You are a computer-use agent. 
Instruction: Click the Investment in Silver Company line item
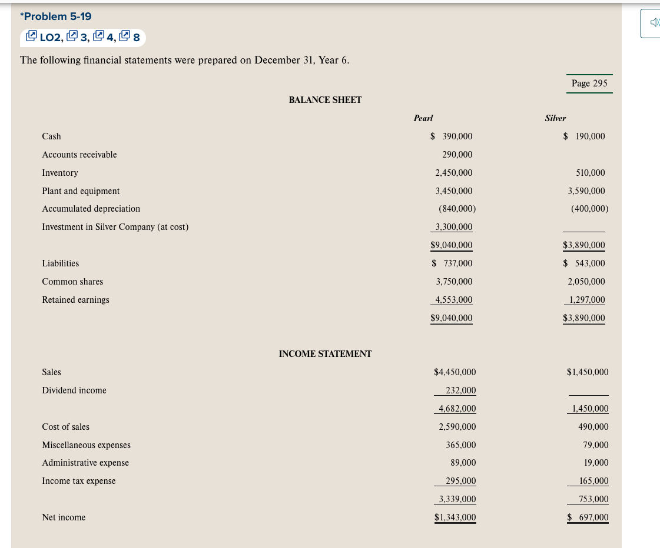click(115, 227)
